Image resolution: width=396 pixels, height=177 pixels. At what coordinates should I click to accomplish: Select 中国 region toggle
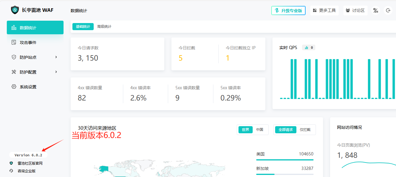tap(259, 130)
